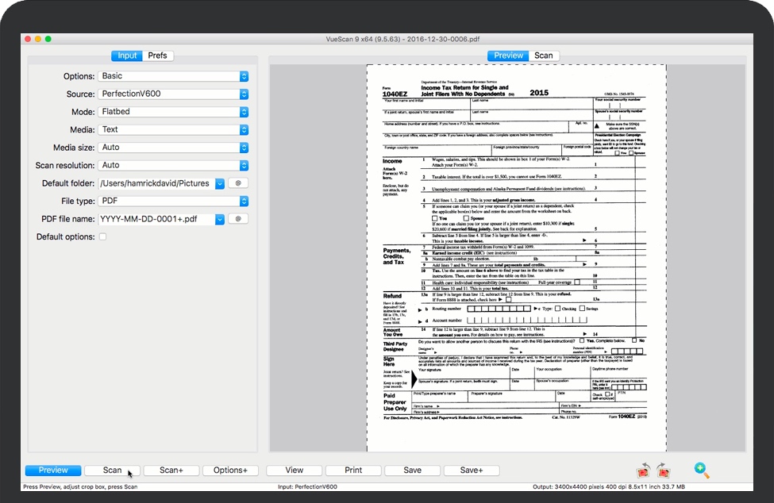The image size is (774, 503).
Task: Open the Default folder history arrow
Action: (x=220, y=183)
